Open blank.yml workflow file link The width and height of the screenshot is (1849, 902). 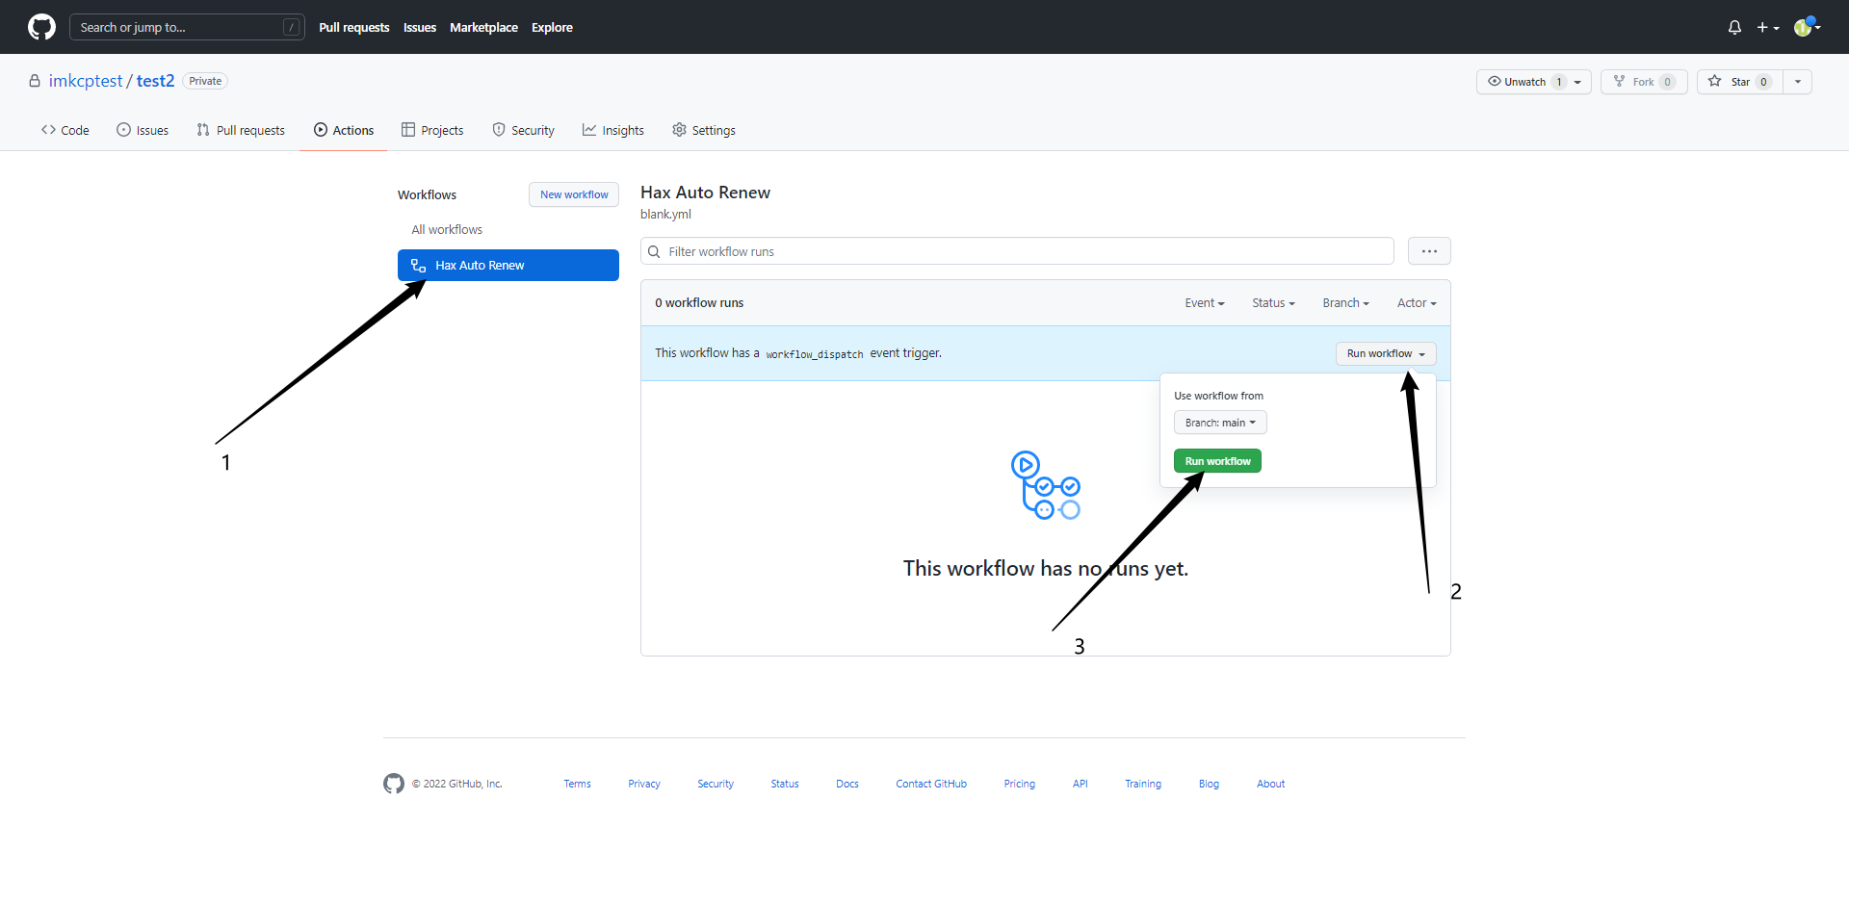click(665, 214)
